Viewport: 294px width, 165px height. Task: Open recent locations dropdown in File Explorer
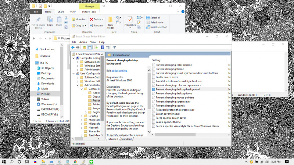[45, 38]
